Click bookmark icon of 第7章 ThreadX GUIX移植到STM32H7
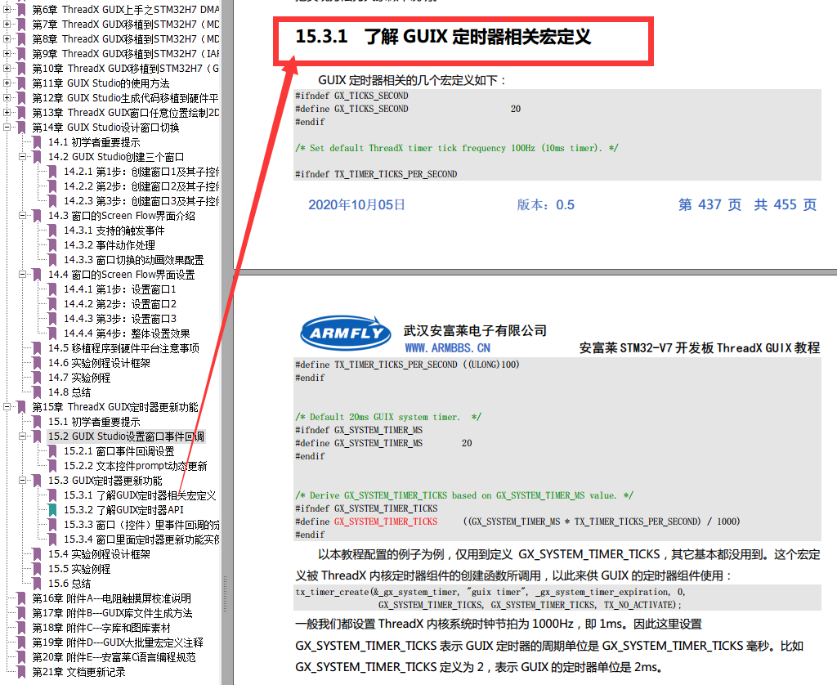Image resolution: width=837 pixels, height=685 pixels. pyautogui.click(x=21, y=24)
